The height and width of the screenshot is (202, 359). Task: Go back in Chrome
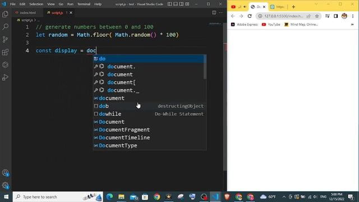click(233, 16)
